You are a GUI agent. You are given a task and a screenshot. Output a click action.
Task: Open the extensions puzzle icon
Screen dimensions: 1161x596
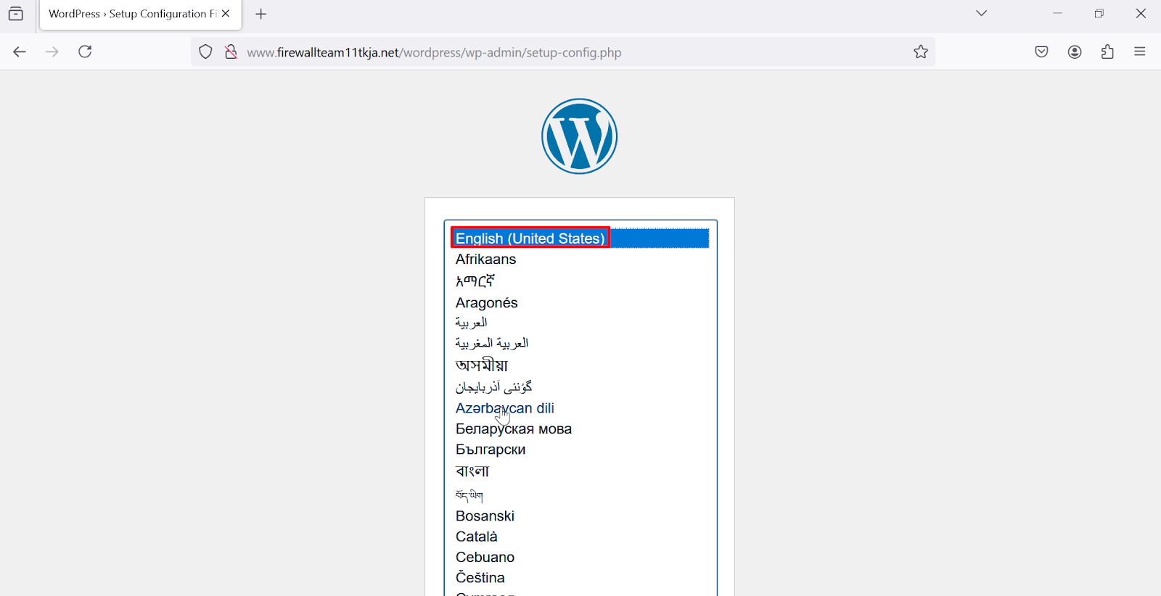click(x=1107, y=51)
